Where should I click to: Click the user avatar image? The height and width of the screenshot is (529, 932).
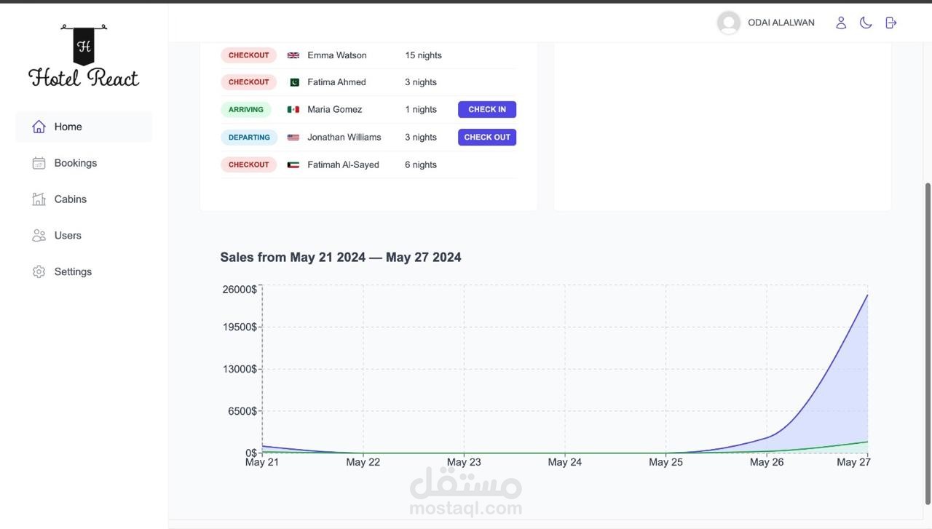point(728,23)
